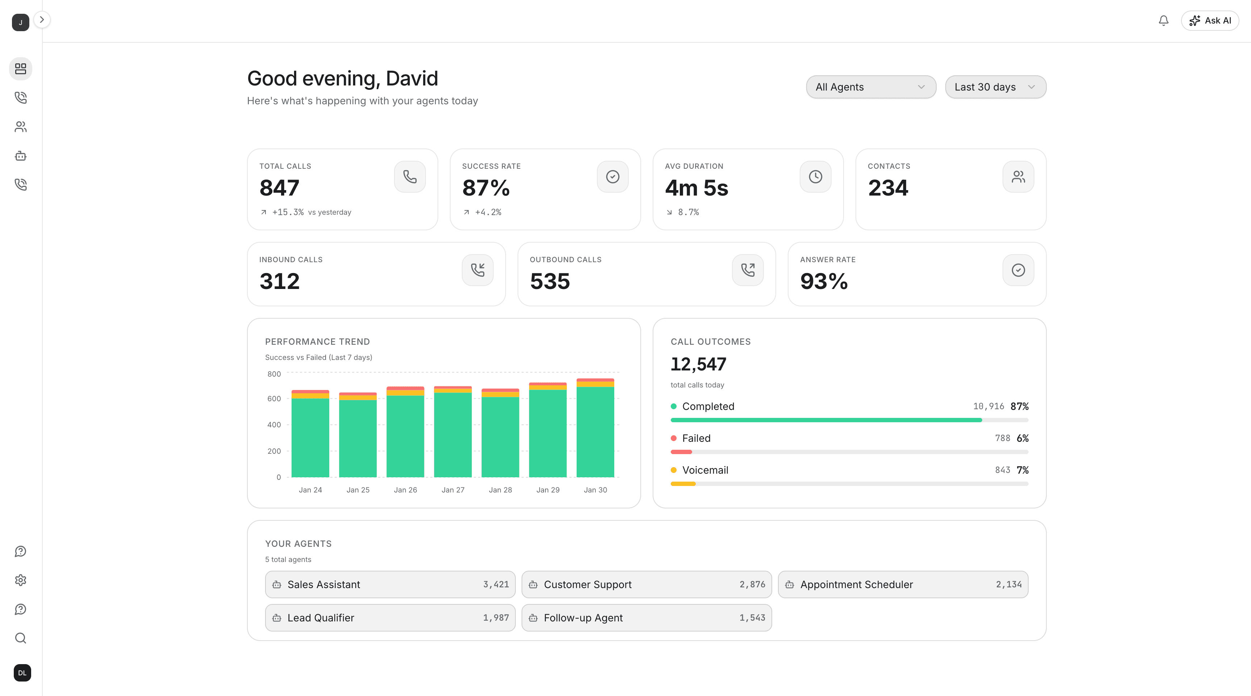Screen dimensions: 1251x696
Task: Select the dashboard icon in the sidebar
Action: 20,68
